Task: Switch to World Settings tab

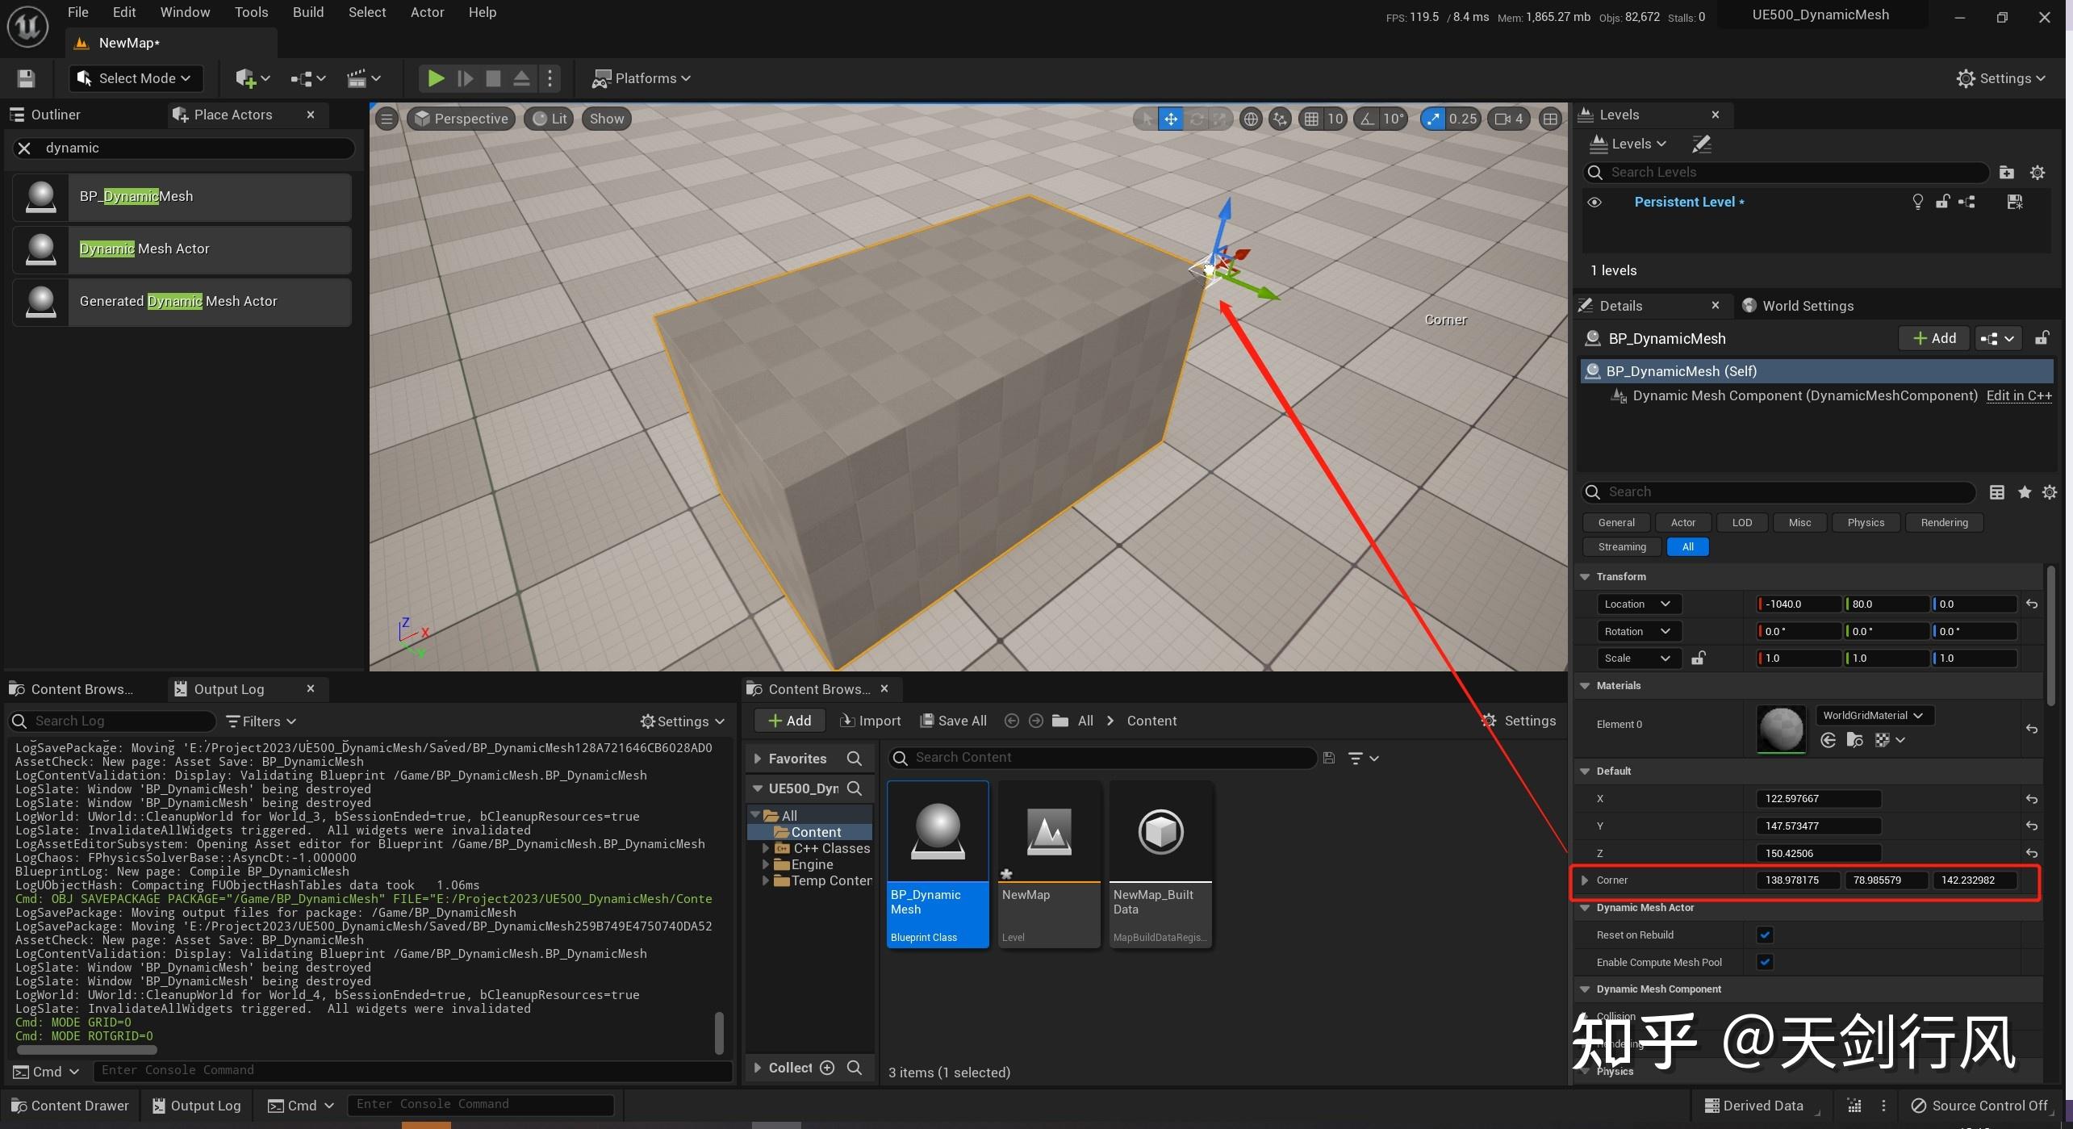Action: pos(1807,306)
